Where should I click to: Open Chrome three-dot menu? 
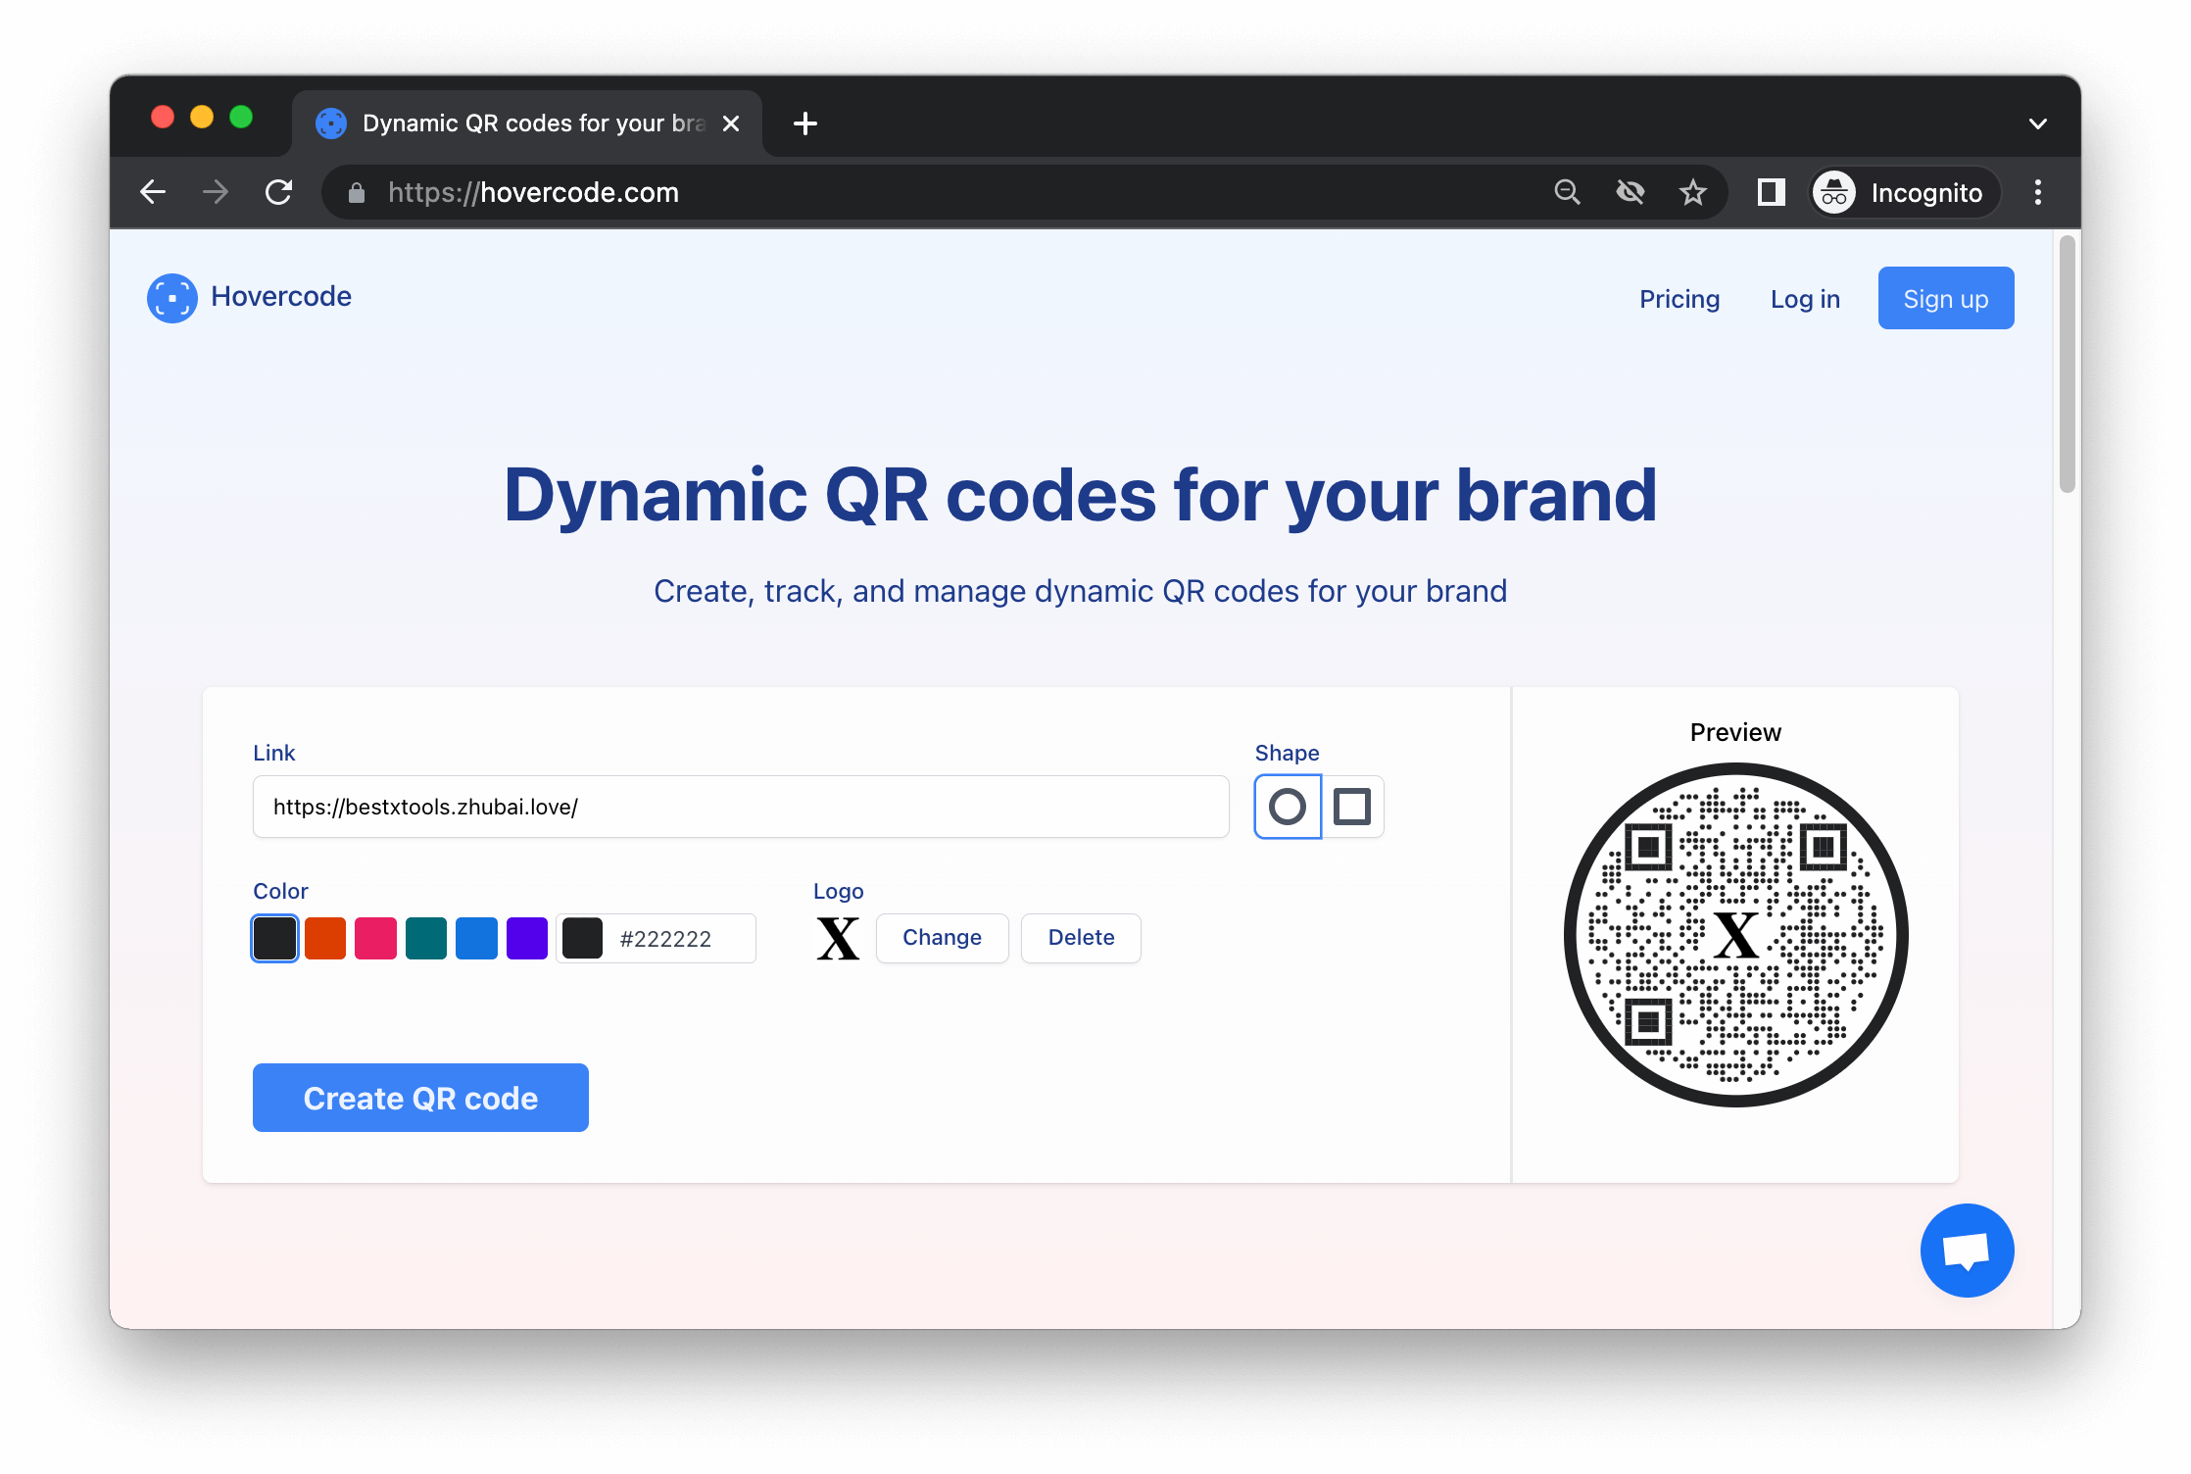coord(2038,192)
